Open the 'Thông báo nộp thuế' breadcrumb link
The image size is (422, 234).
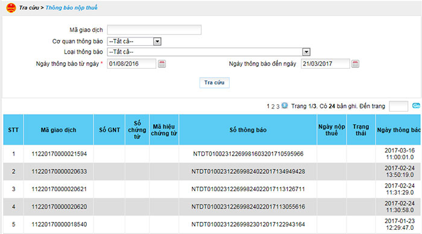tap(71, 8)
